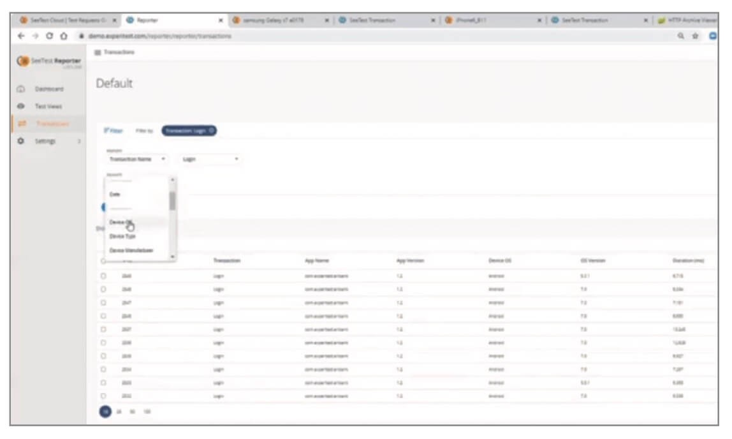Image resolution: width=732 pixels, height=439 pixels.
Task: Check the first transaction row checkbox
Action: point(103,276)
